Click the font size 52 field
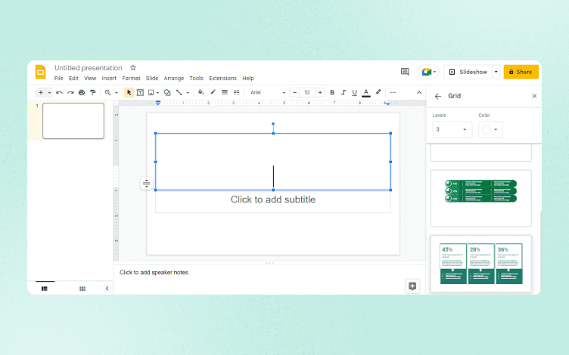The image size is (569, 355). [x=307, y=93]
